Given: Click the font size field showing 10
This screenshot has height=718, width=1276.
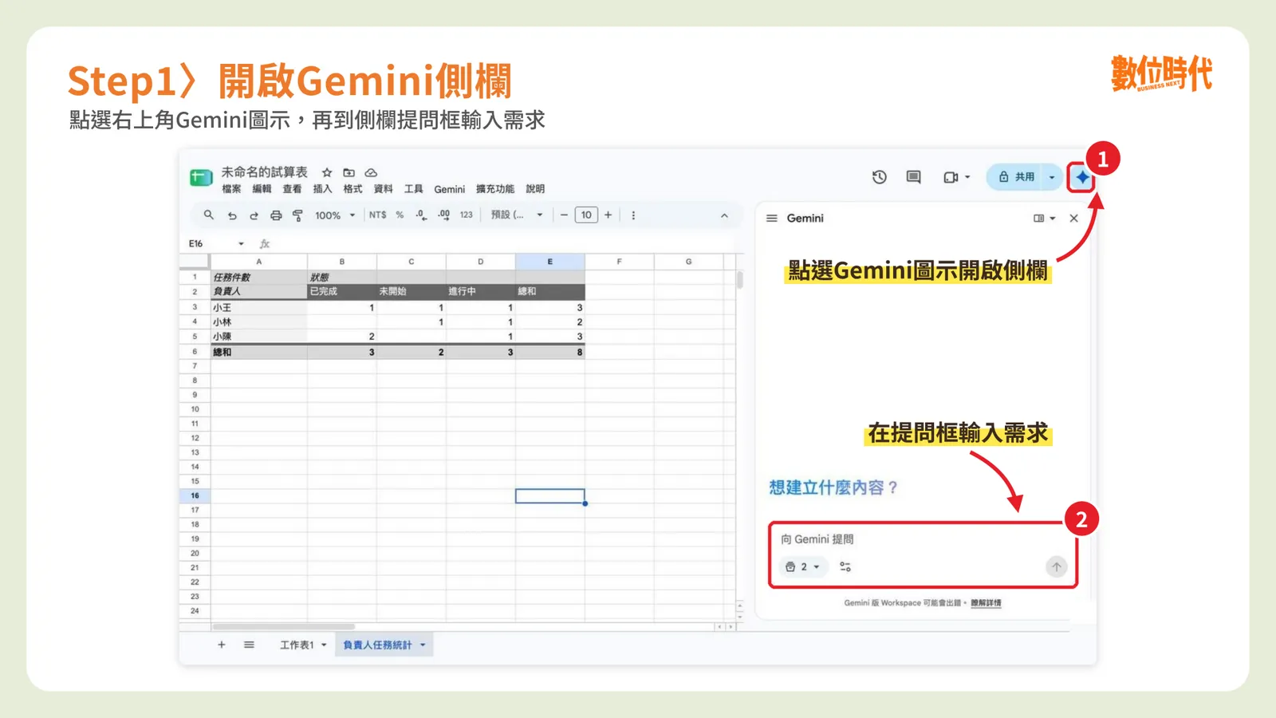Looking at the screenshot, I should point(586,215).
